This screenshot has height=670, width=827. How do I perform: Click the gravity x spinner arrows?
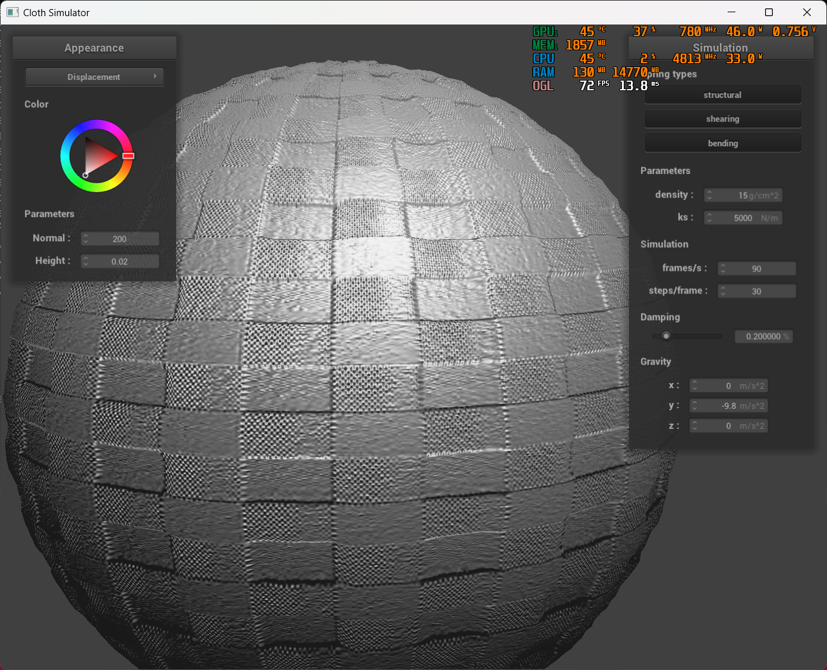[x=694, y=386]
